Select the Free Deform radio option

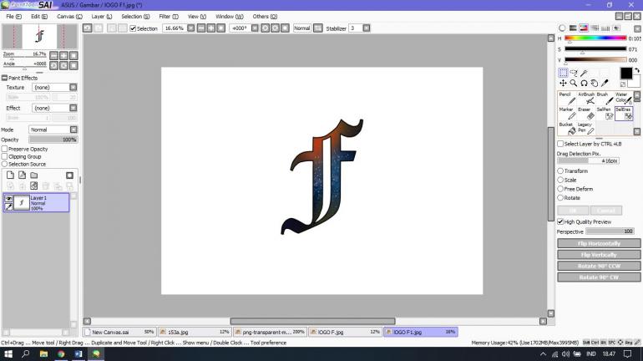(x=560, y=189)
